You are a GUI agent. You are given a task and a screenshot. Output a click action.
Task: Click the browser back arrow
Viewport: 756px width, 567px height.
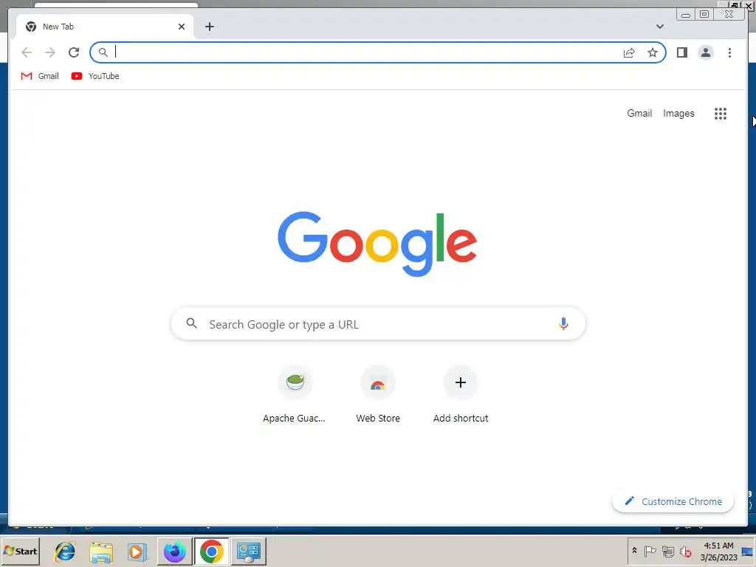pos(27,52)
